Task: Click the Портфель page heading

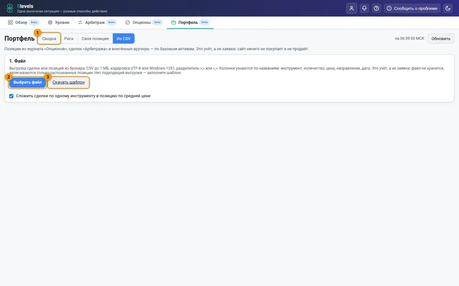Action: [20, 39]
